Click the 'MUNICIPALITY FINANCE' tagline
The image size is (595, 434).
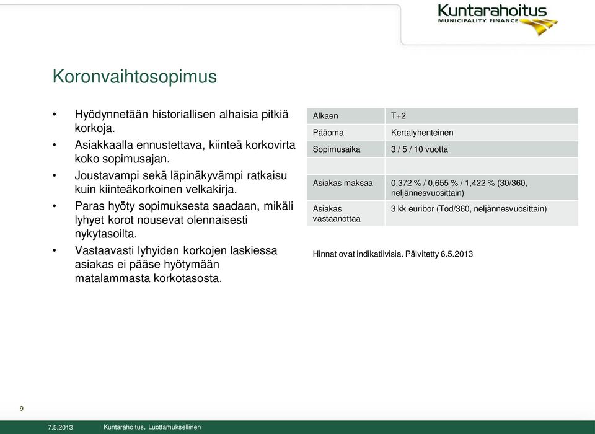(478, 21)
